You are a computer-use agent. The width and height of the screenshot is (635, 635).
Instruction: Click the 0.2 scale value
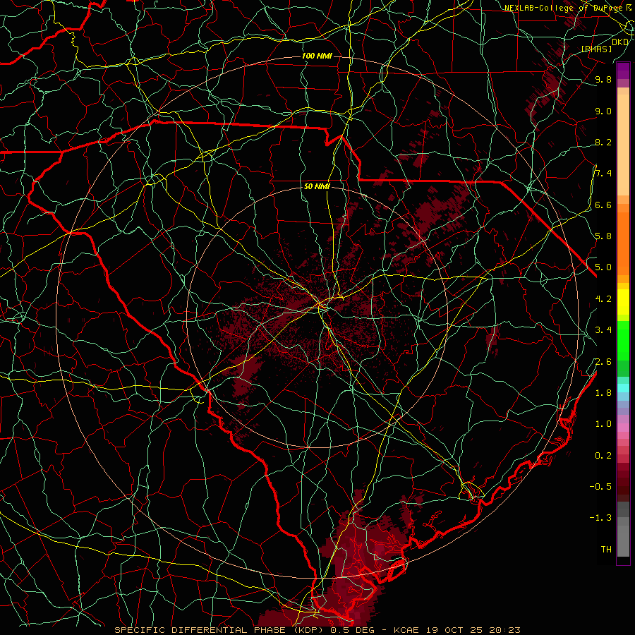click(x=603, y=456)
